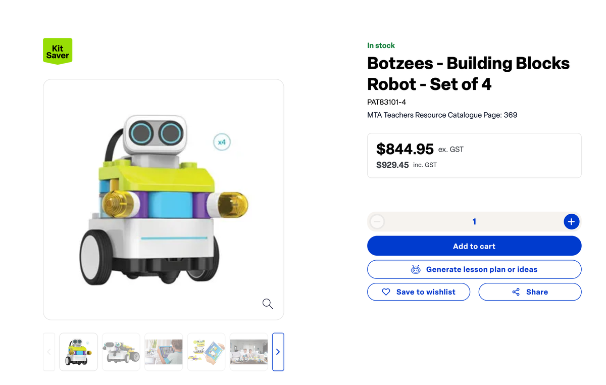Click the magnifier zoom icon on product image

coord(268,304)
